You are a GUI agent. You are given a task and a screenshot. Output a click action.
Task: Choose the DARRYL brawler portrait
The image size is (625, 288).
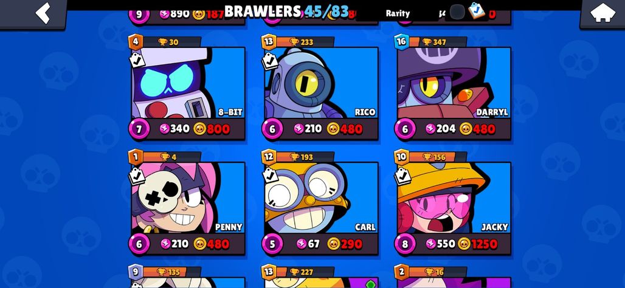(454, 83)
